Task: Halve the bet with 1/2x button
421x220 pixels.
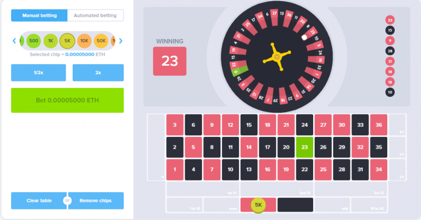Action: point(38,73)
